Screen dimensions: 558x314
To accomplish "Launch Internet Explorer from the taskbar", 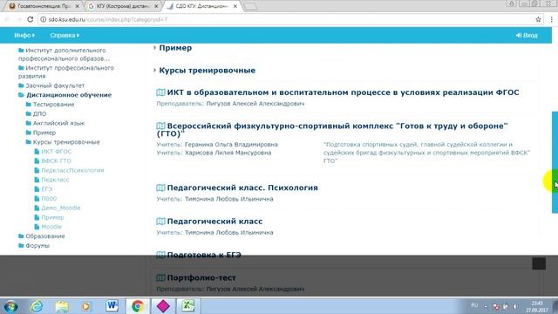I will [x=37, y=306].
